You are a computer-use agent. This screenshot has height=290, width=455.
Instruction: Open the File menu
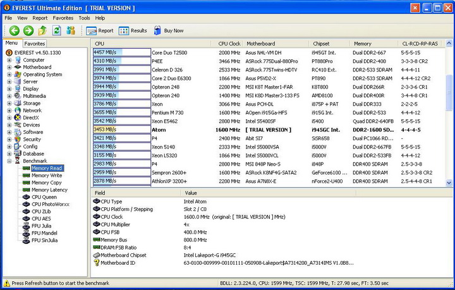click(x=8, y=18)
